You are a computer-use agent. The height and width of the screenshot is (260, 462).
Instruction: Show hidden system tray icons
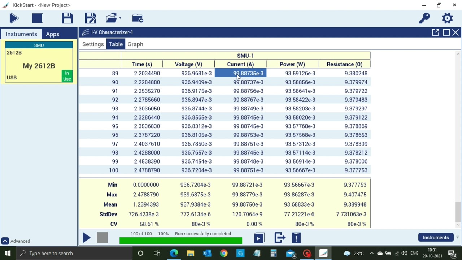pyautogui.click(x=371, y=253)
